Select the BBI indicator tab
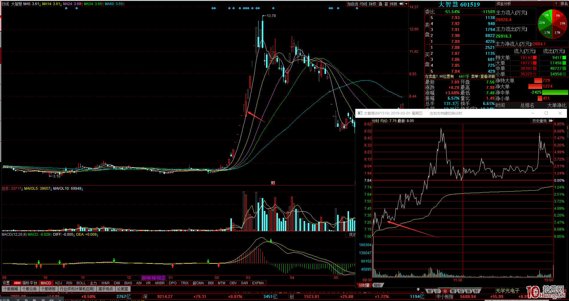 tap(211, 283)
